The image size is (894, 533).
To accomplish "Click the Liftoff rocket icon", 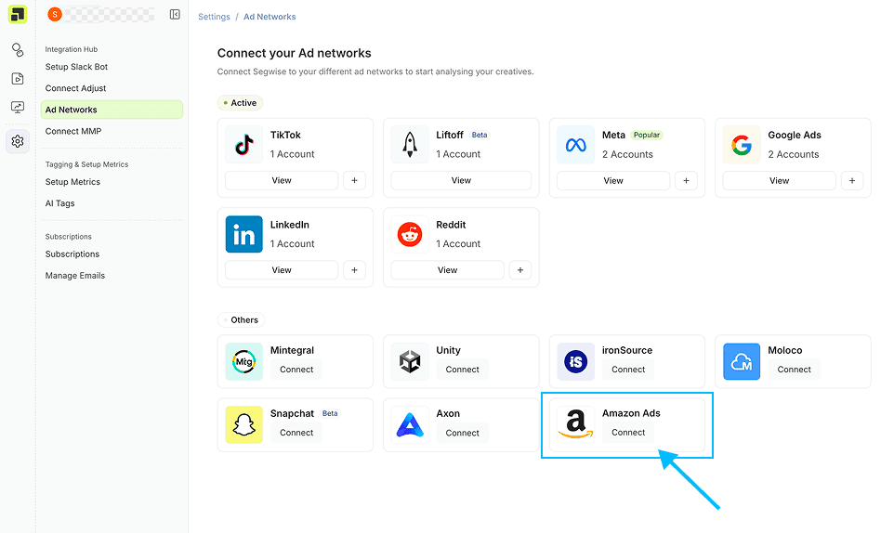I will pyautogui.click(x=410, y=145).
